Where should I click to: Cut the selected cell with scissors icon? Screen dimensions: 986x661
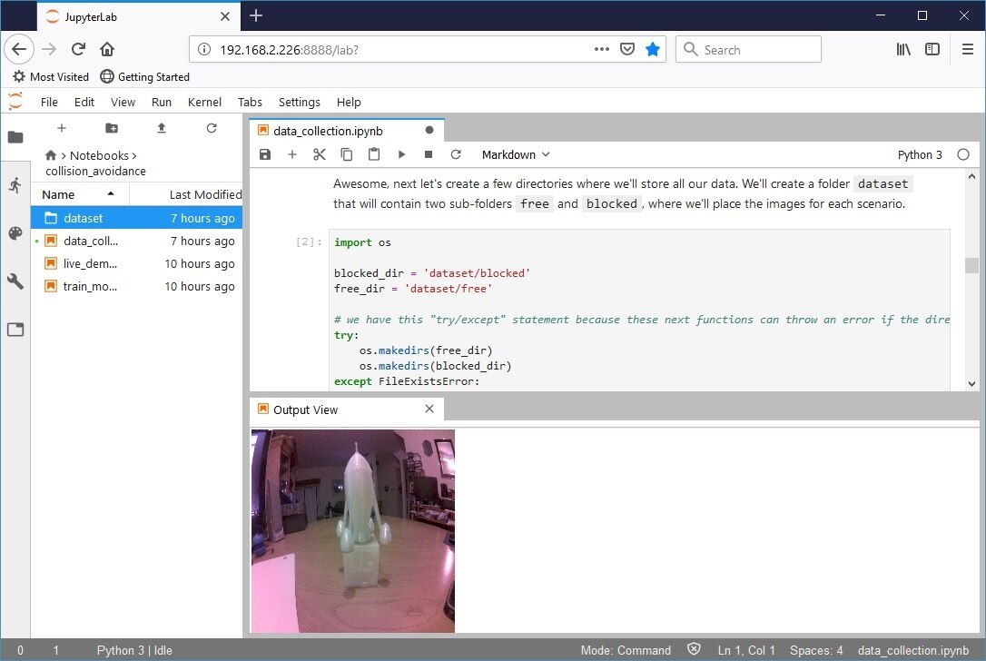tap(320, 154)
